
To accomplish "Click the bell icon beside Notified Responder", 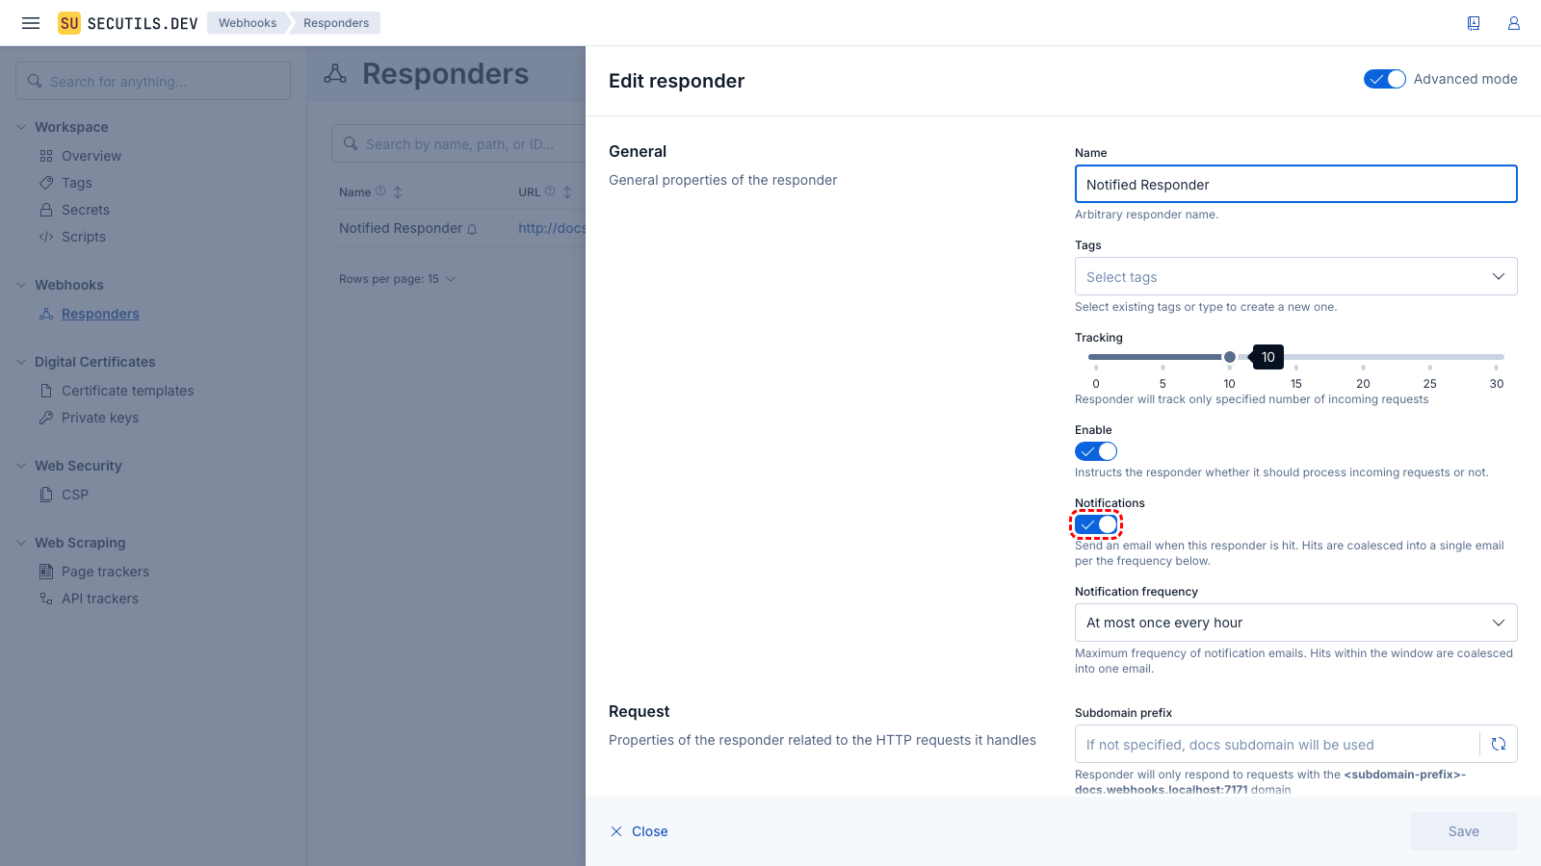I will pyautogui.click(x=472, y=229).
